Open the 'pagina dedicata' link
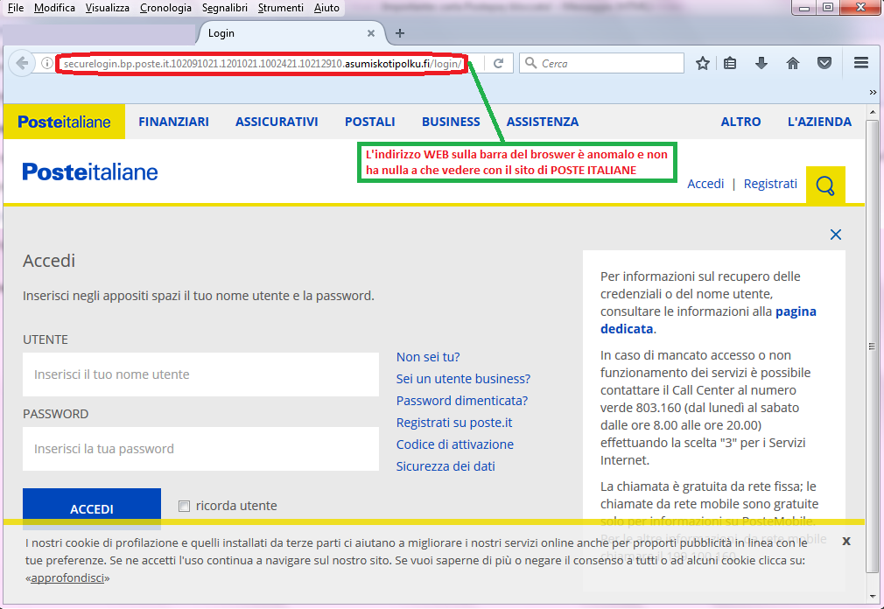 [x=708, y=320]
